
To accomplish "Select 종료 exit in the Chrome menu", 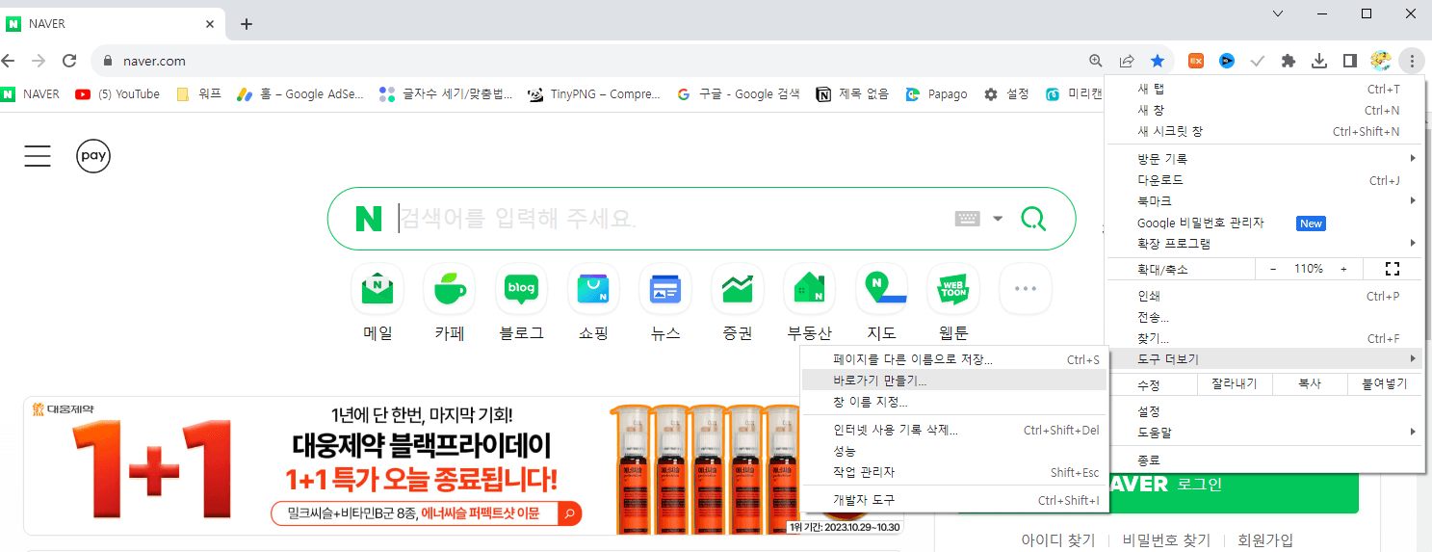I will [x=1264, y=460].
